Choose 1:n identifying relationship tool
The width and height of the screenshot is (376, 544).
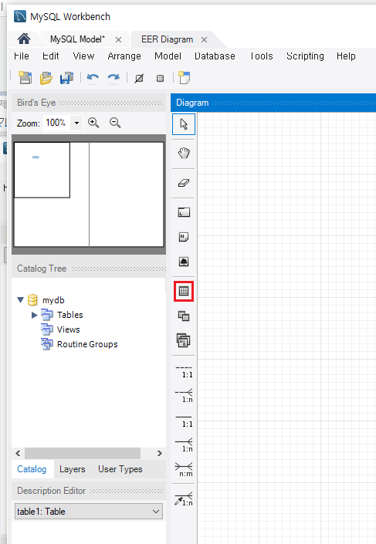[184, 444]
